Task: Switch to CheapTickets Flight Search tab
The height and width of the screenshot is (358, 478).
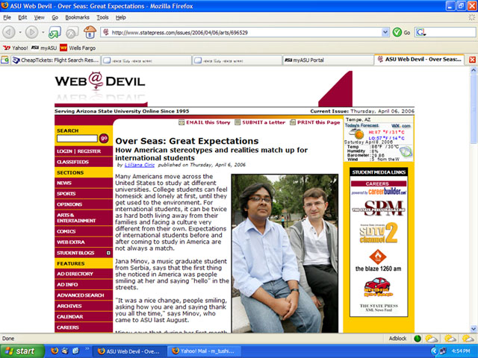Action: [55, 60]
